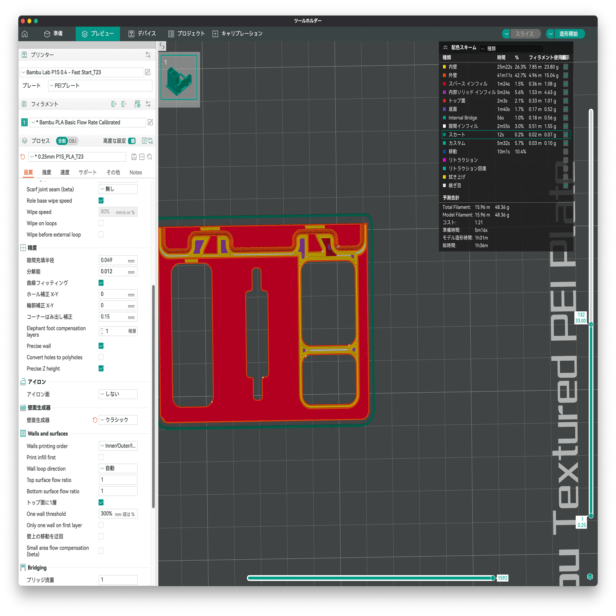Click the スライス button

525,34
